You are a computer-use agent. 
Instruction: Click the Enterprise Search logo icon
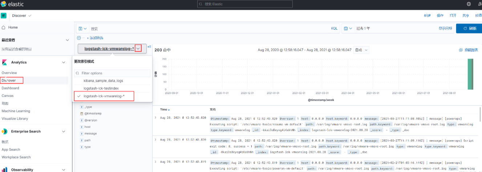[x=4, y=131]
